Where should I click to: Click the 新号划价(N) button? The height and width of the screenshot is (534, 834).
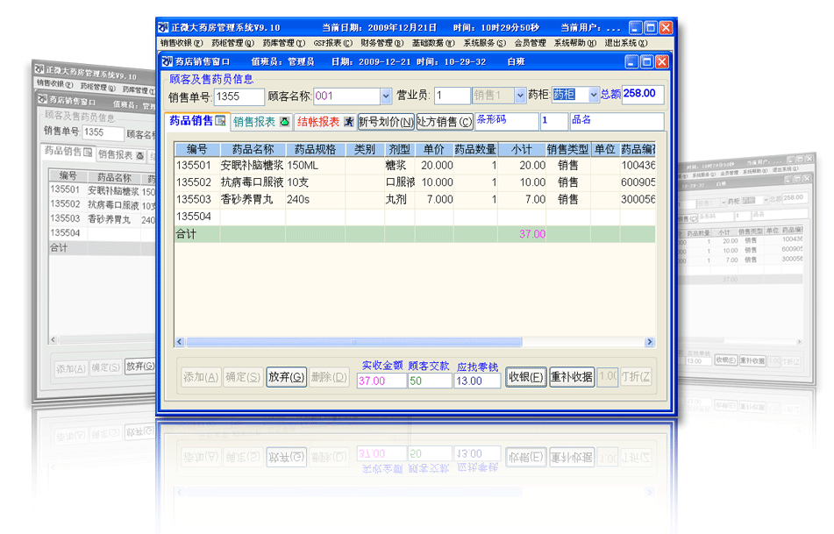386,122
